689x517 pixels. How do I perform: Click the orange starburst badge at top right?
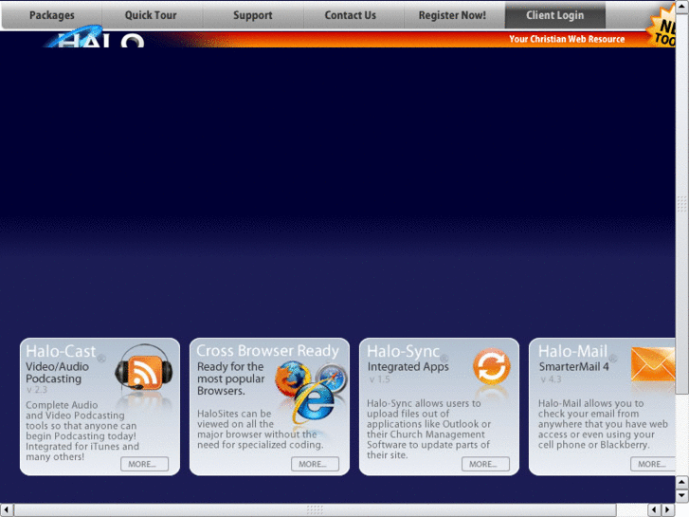coord(662,27)
